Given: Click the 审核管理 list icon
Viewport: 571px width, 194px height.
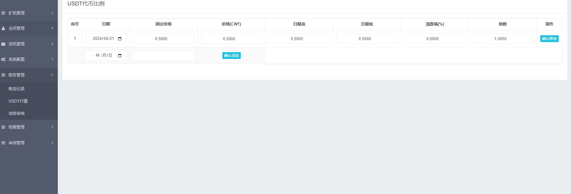Looking at the screenshot, I should [x=3, y=143].
